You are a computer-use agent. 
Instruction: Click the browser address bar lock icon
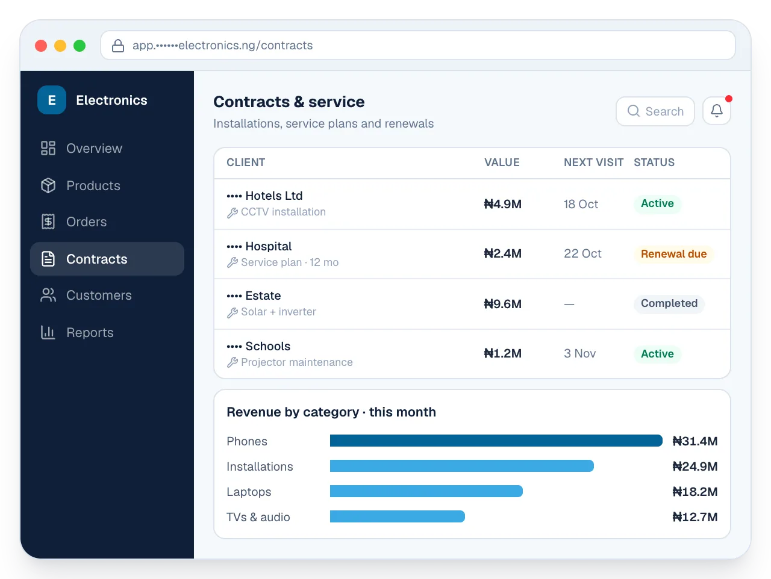coord(118,46)
